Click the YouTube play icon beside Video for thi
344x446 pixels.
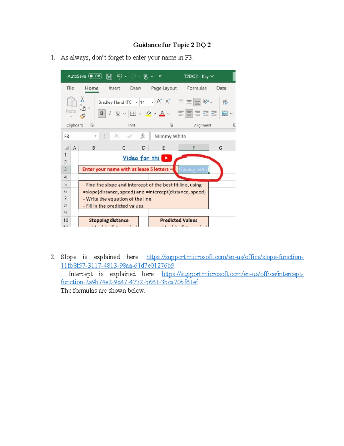[x=166, y=158]
